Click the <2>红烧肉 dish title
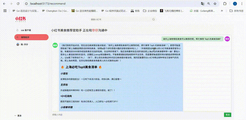 pyautogui.click(x=66, y=96)
